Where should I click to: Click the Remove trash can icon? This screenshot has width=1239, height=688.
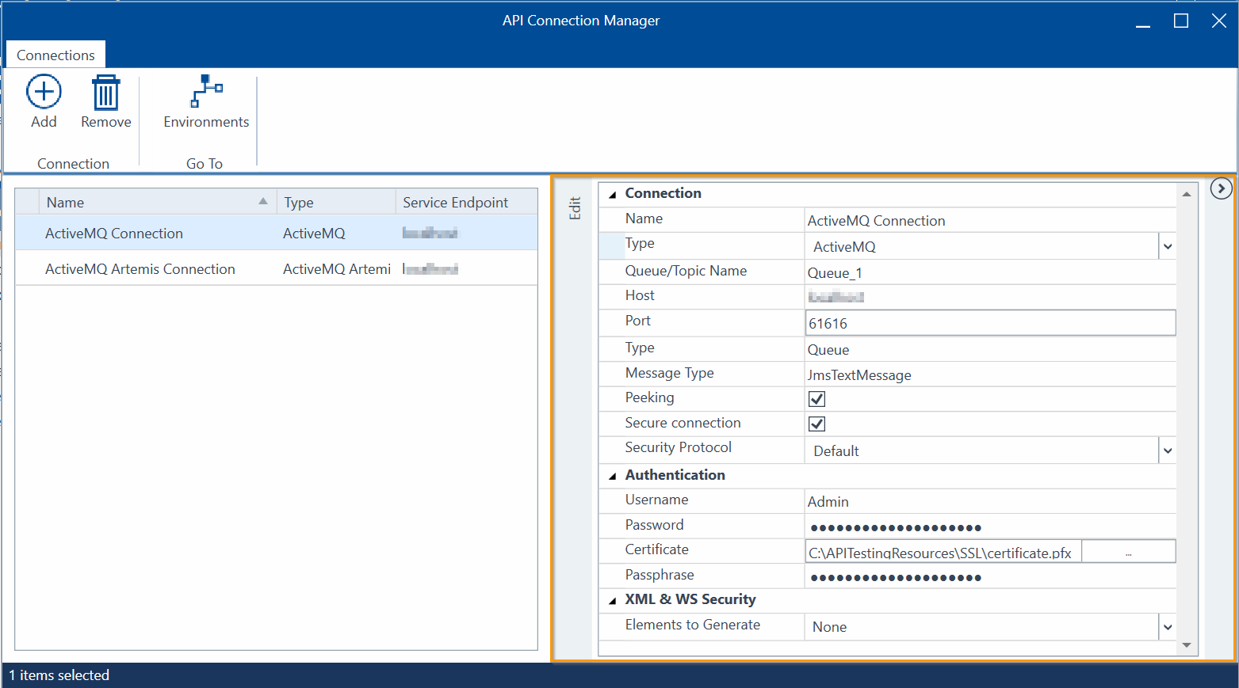pyautogui.click(x=105, y=93)
